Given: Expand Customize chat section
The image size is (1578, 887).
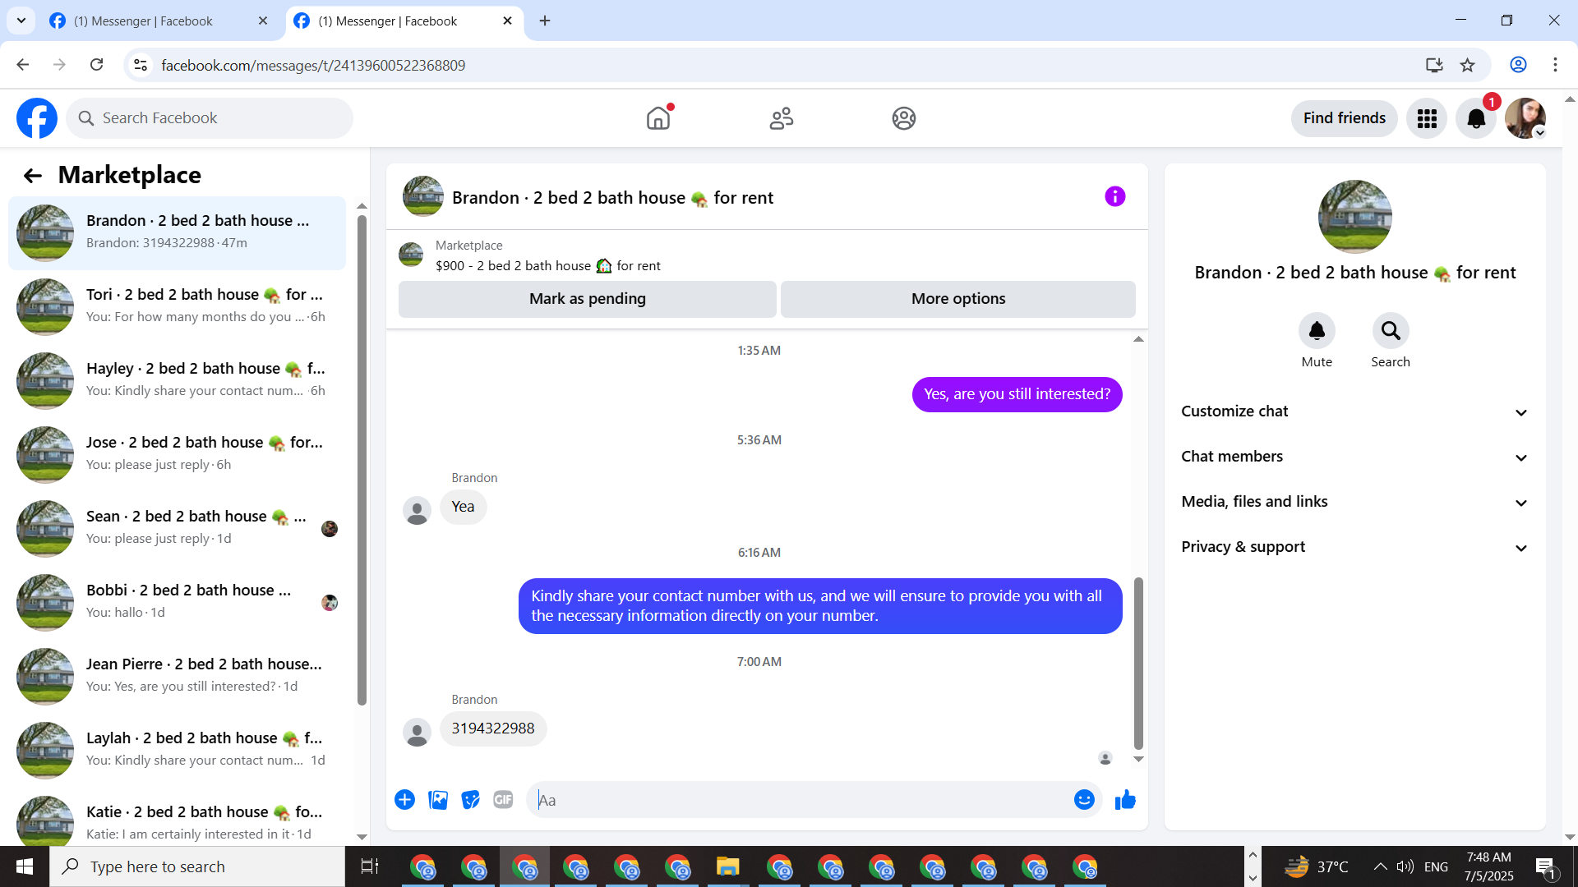Looking at the screenshot, I should point(1354,411).
